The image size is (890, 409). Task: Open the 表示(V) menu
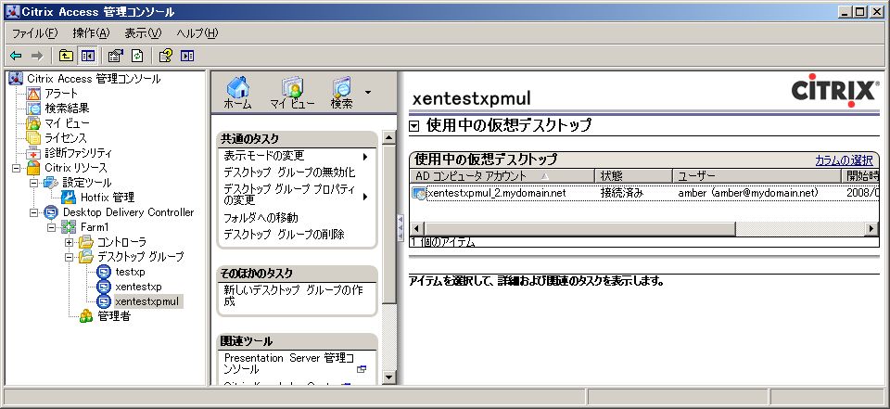[143, 33]
